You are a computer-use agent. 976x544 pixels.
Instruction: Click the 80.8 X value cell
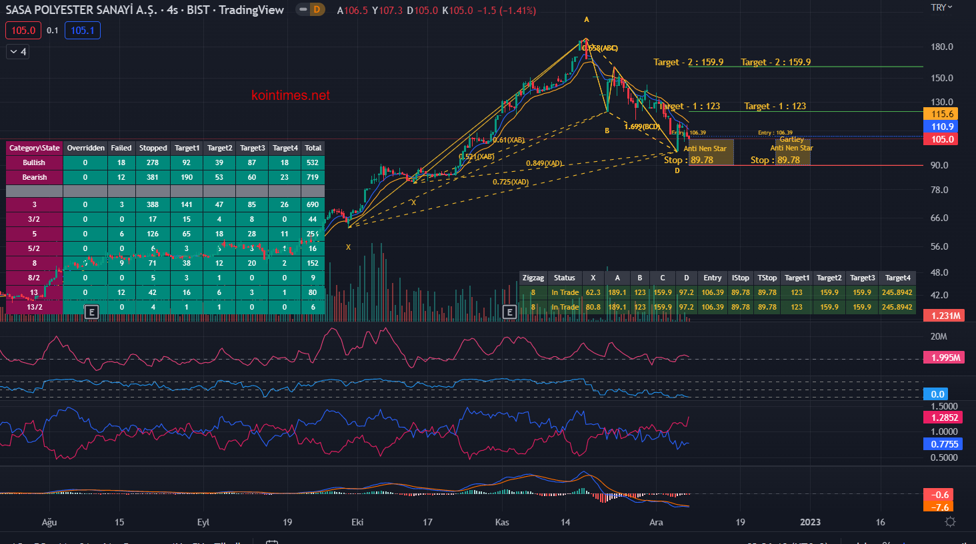tap(593, 307)
